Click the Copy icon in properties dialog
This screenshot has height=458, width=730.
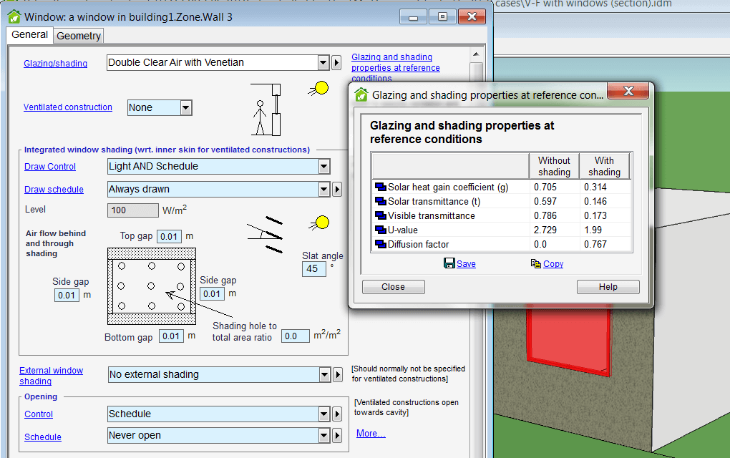[535, 263]
